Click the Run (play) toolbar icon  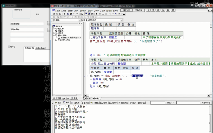click(x=97, y=14)
